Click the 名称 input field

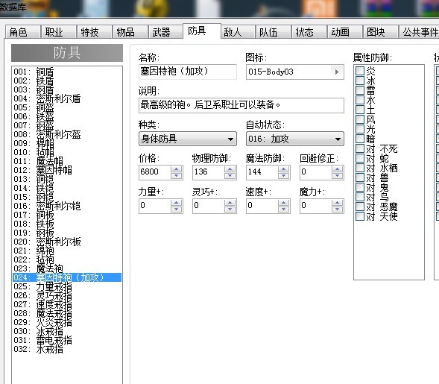click(x=188, y=72)
